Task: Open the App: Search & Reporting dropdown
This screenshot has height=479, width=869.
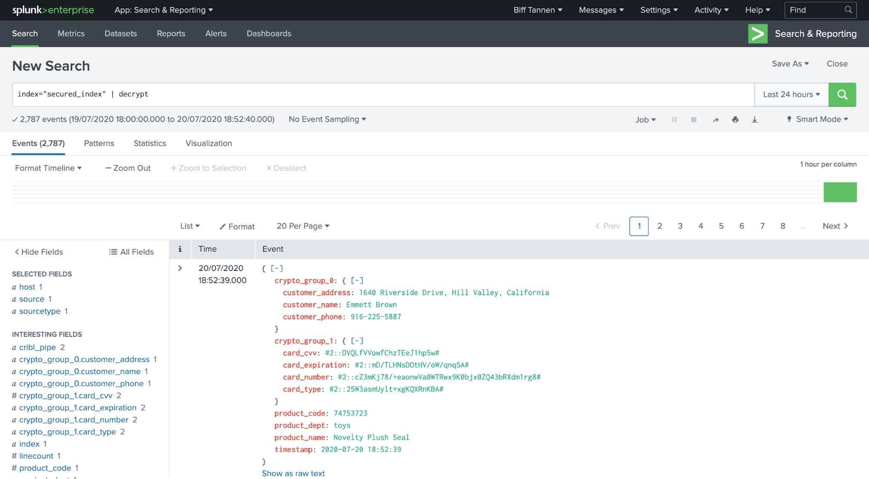Action: tap(163, 10)
